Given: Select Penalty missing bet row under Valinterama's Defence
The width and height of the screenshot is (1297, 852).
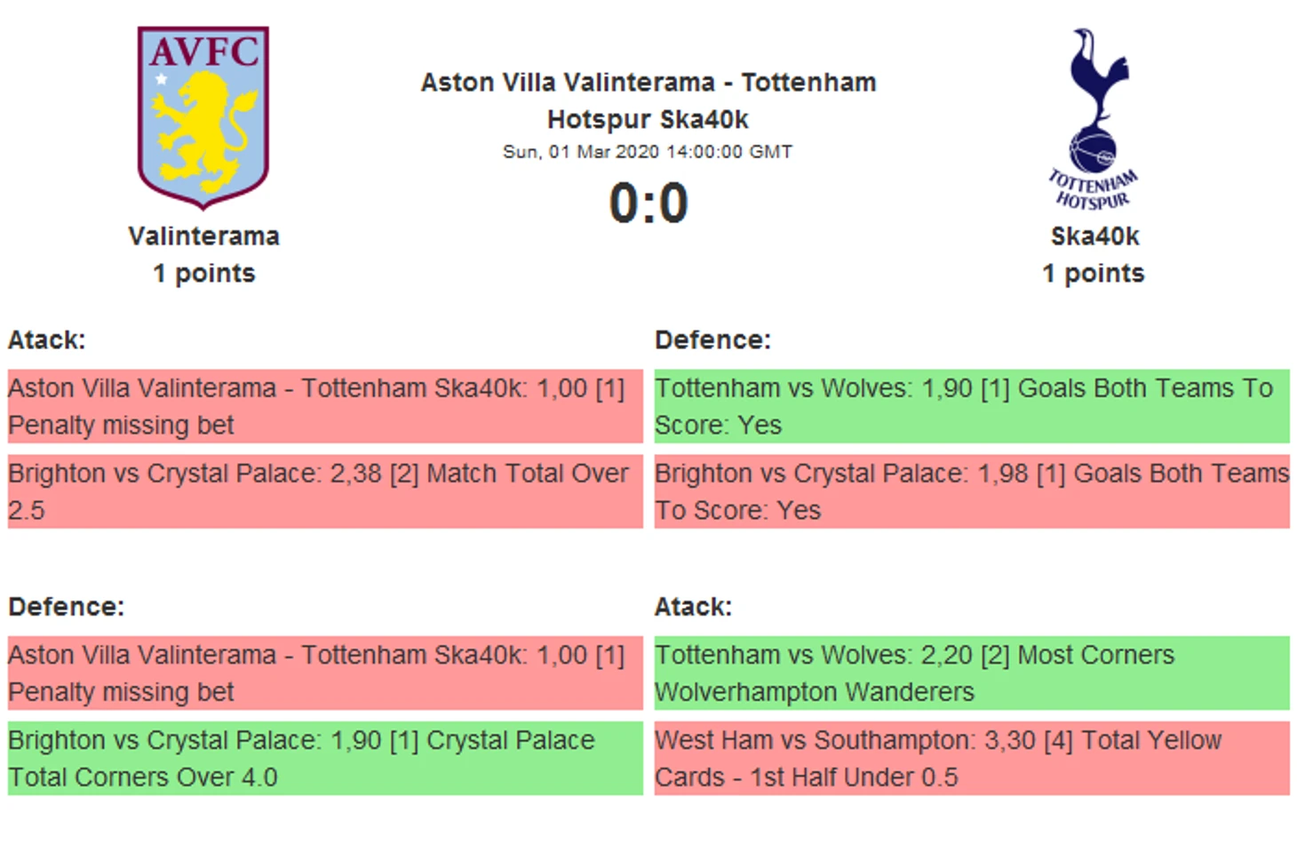Looking at the screenshot, I should pyautogui.click(x=325, y=673).
